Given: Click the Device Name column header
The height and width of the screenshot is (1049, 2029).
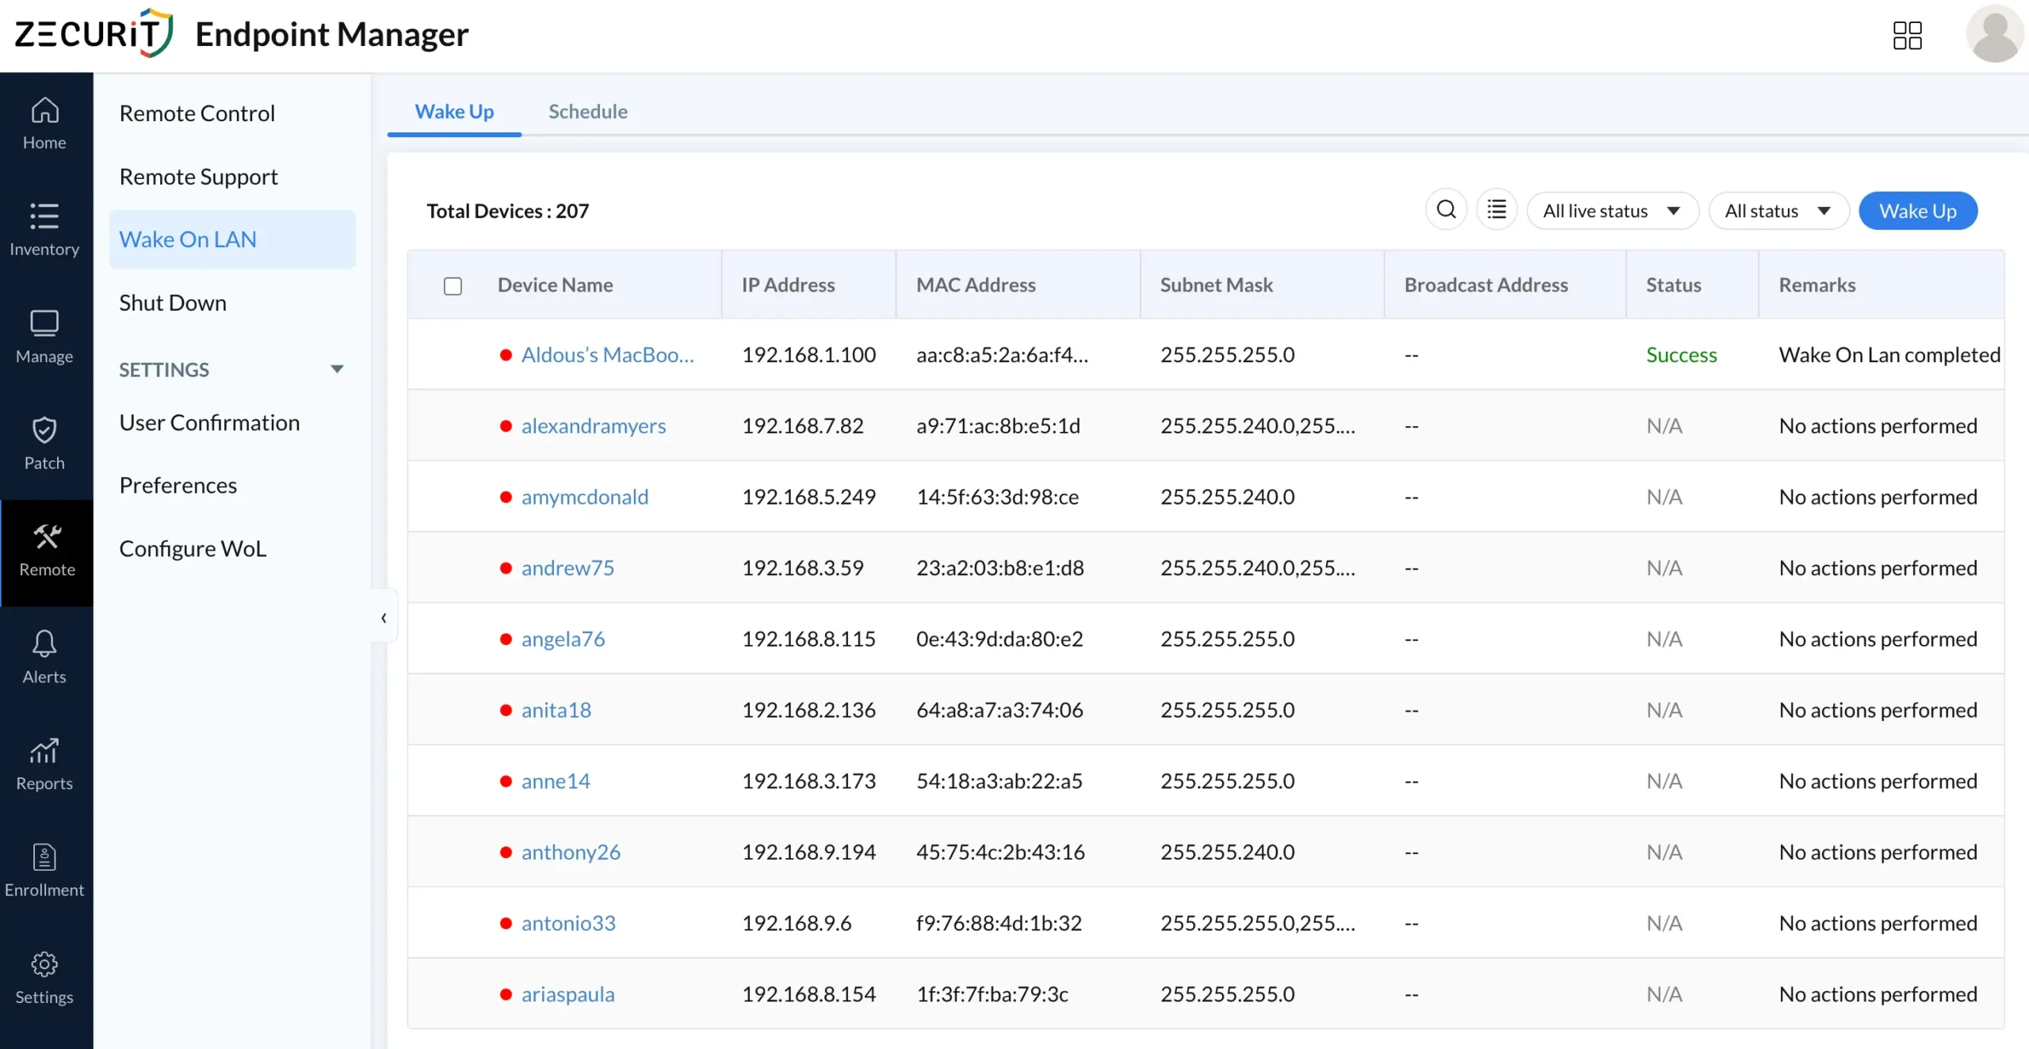Looking at the screenshot, I should [x=555, y=284].
